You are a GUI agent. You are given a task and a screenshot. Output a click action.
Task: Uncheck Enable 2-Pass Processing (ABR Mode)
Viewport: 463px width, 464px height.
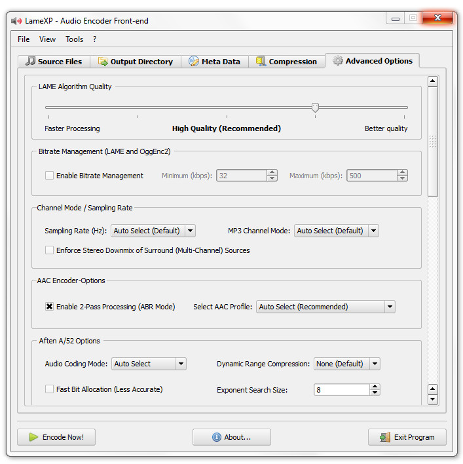tap(49, 306)
